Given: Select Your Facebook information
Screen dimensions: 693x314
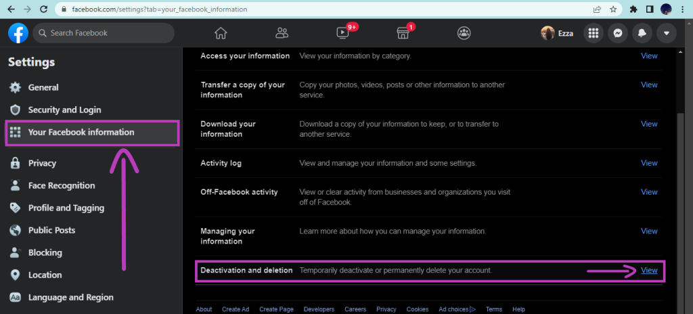Looking at the screenshot, I should (x=92, y=132).
